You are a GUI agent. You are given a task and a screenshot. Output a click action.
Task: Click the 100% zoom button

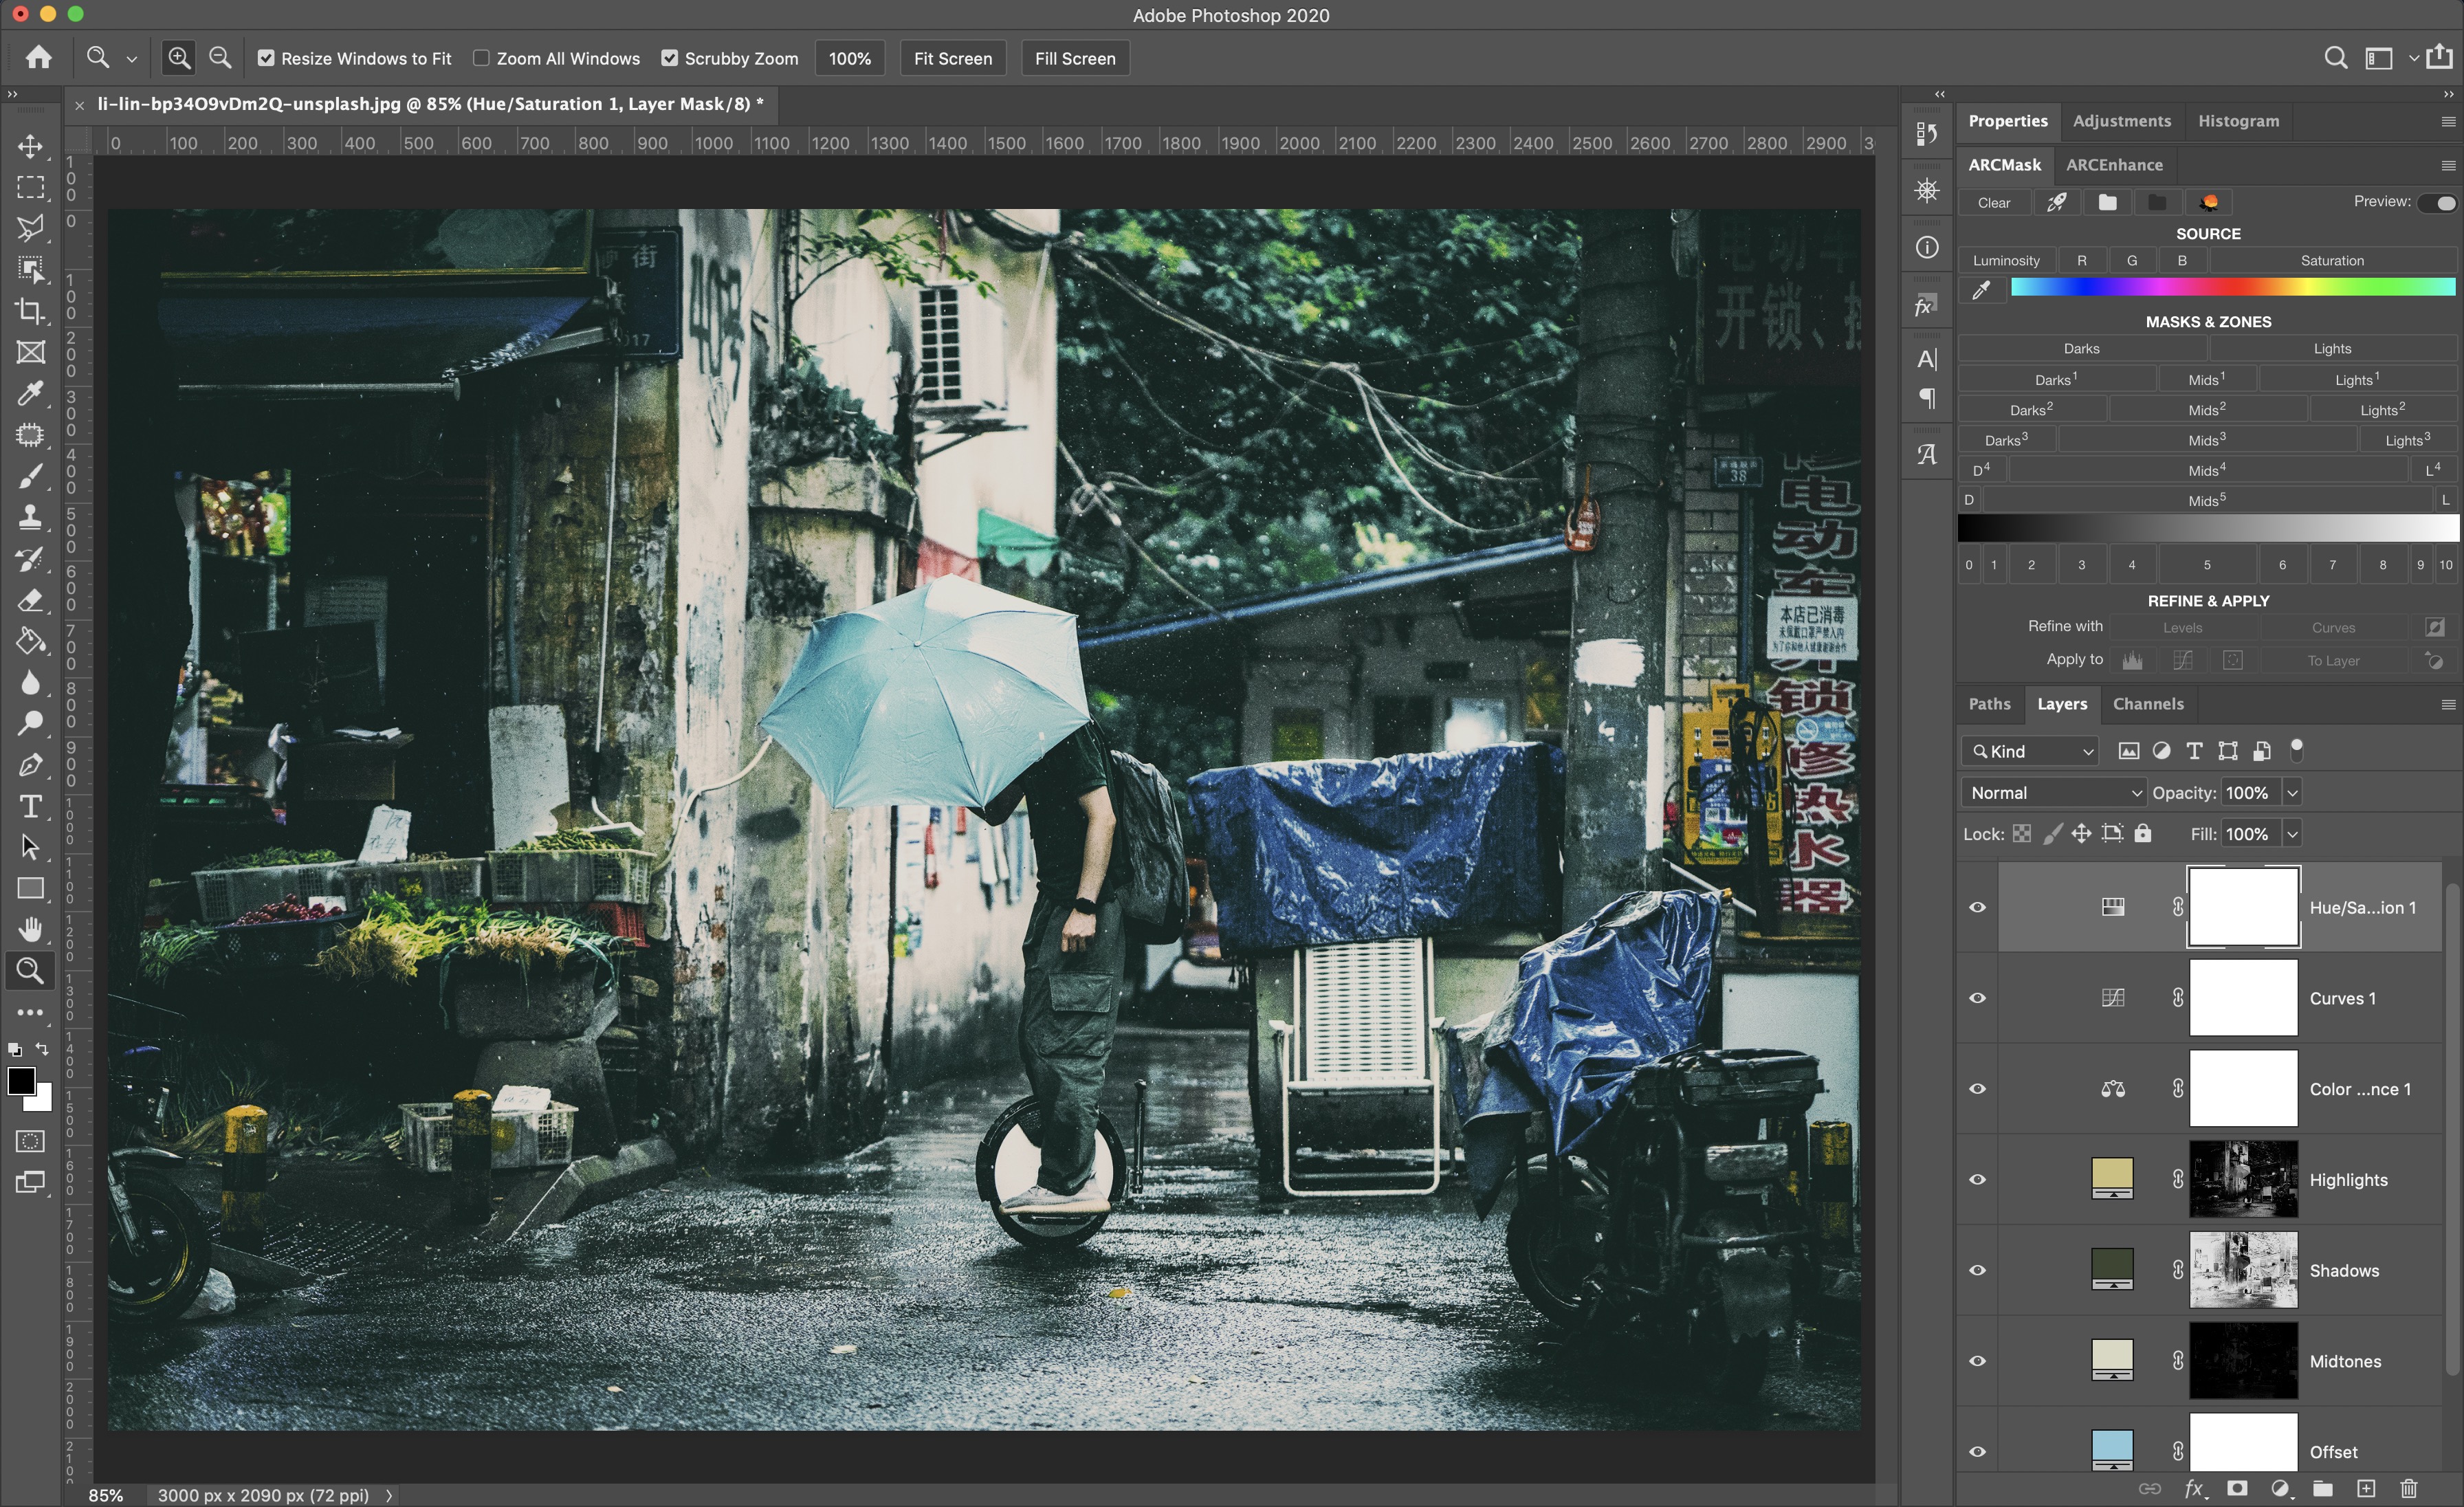pos(849,58)
